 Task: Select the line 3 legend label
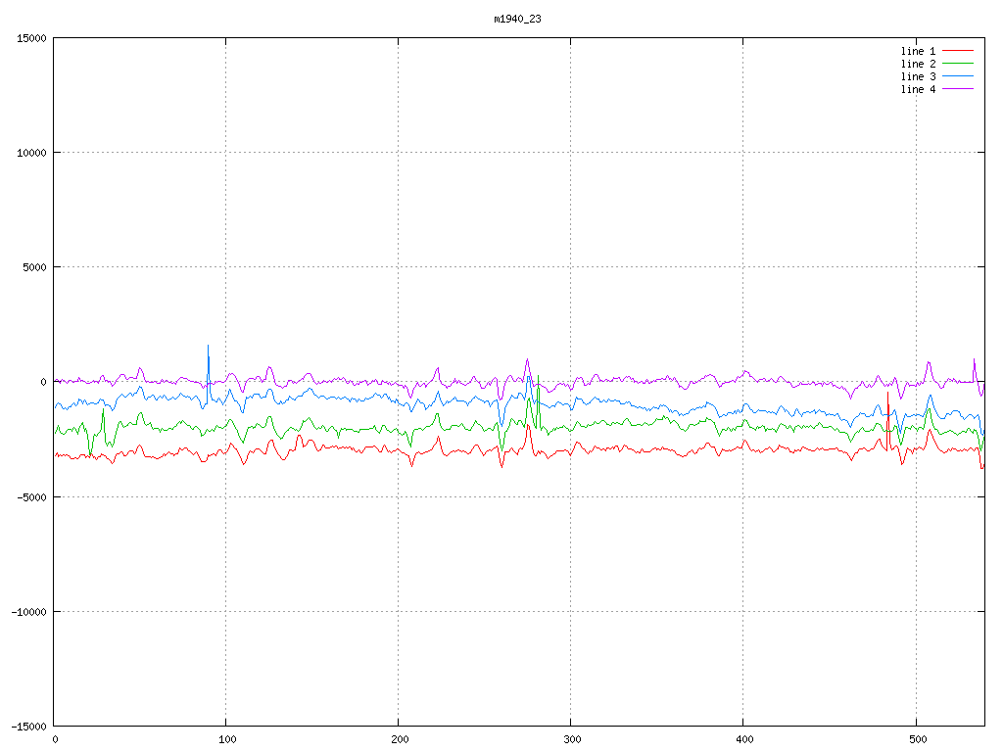tap(918, 76)
